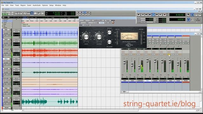Activate the Selector tool
Screen dimensions: 203x114
[x=32, y=13]
